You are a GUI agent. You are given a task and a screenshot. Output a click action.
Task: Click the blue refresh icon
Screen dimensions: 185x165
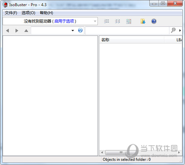coord(80,30)
